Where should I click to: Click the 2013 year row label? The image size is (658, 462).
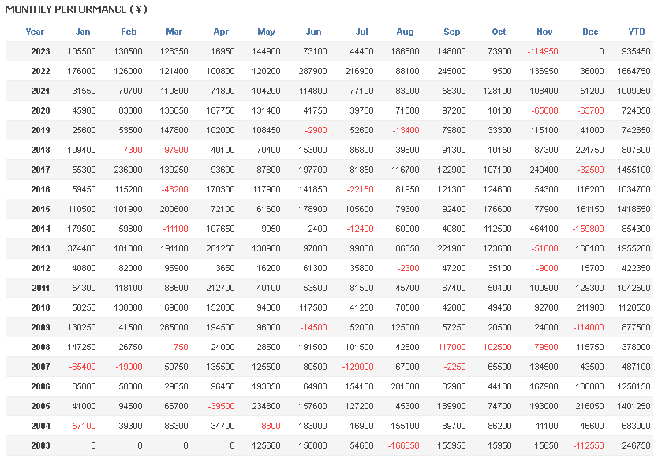tap(40, 248)
